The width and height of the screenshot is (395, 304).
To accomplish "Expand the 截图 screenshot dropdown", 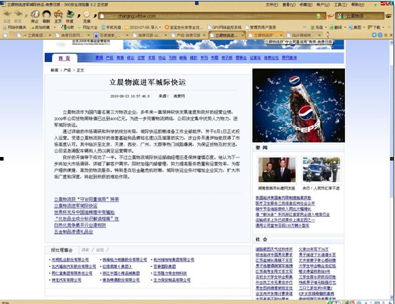I will coord(364,27).
